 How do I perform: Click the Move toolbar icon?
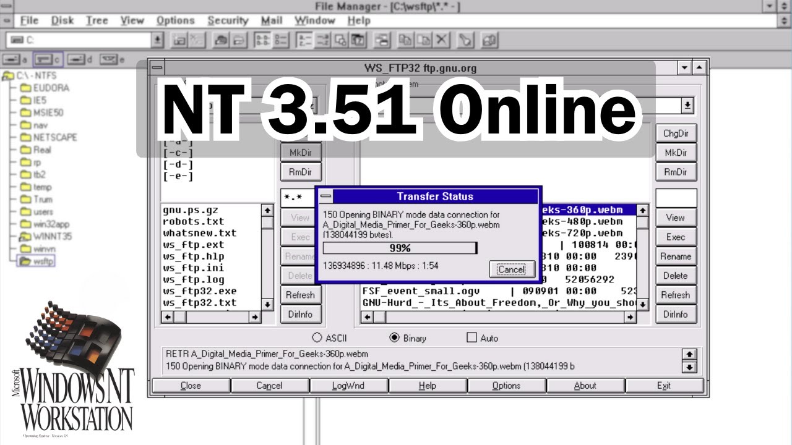pos(424,40)
